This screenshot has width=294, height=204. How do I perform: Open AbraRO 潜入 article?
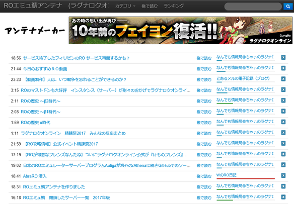pyautogui.click(x=35, y=176)
